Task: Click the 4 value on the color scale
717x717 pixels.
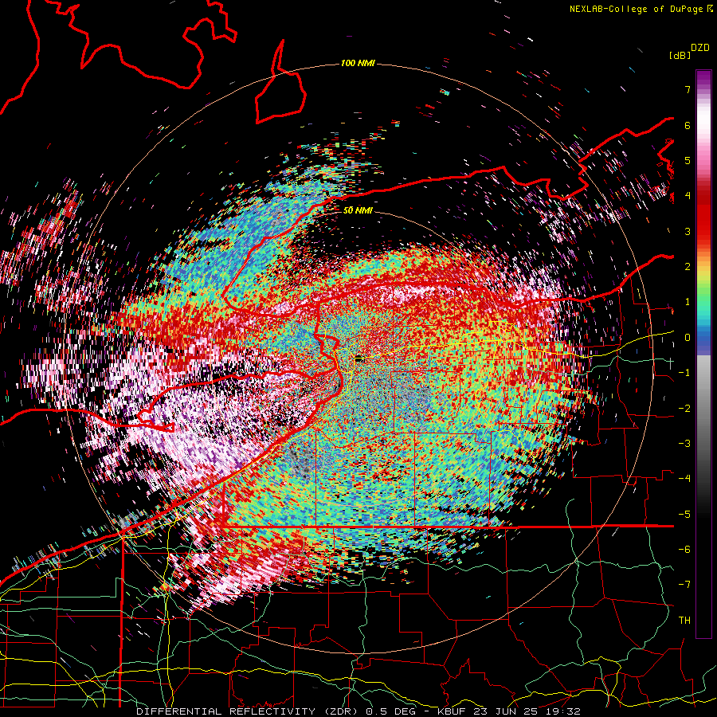Action: (x=688, y=196)
